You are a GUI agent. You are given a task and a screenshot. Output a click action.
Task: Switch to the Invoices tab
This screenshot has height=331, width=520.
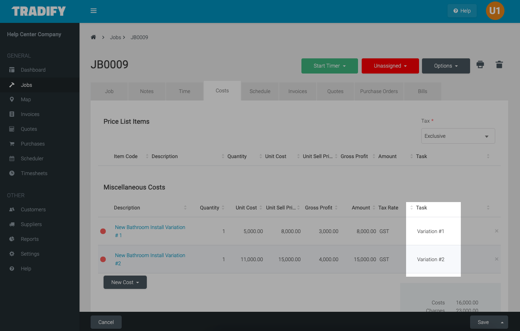point(297,91)
